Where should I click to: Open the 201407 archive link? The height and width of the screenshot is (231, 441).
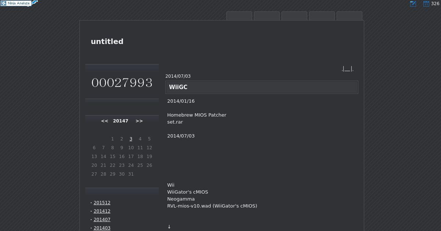[x=102, y=220]
